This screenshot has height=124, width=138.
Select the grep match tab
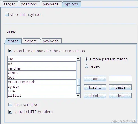13,41
